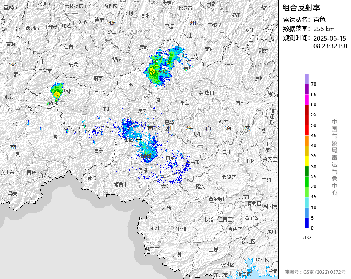351x279 pixels.
Task: Click the 大新 map label
Action: click(x=166, y=208)
